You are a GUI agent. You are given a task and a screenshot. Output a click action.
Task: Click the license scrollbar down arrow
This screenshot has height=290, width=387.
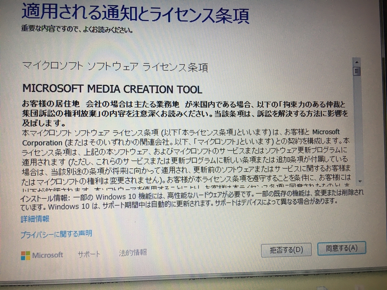[360, 181]
